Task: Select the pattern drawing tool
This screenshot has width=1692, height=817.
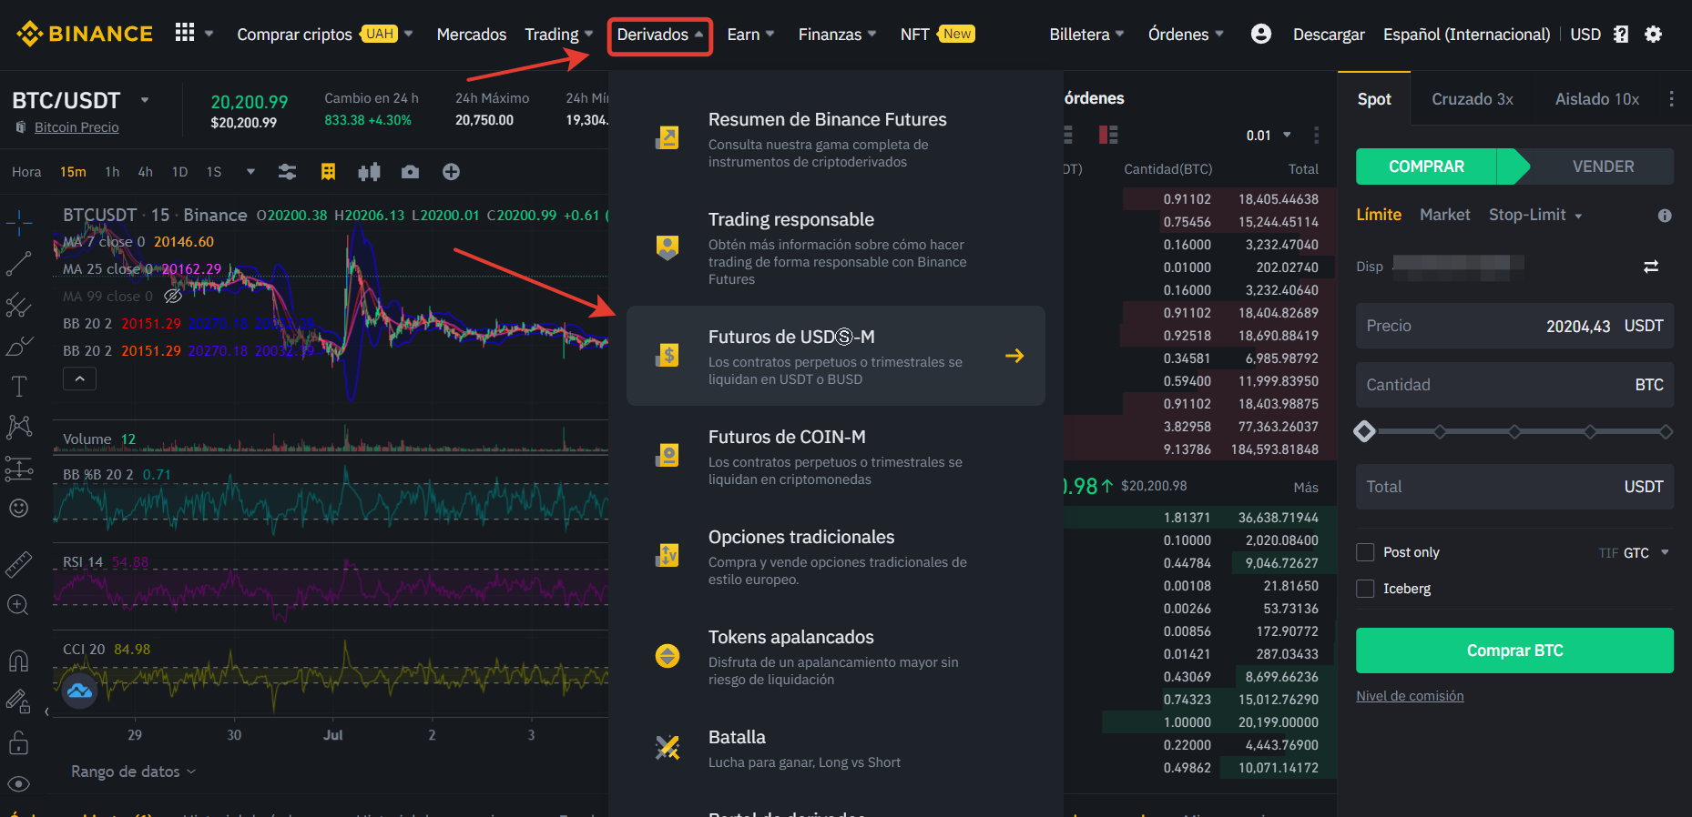Action: (18, 427)
